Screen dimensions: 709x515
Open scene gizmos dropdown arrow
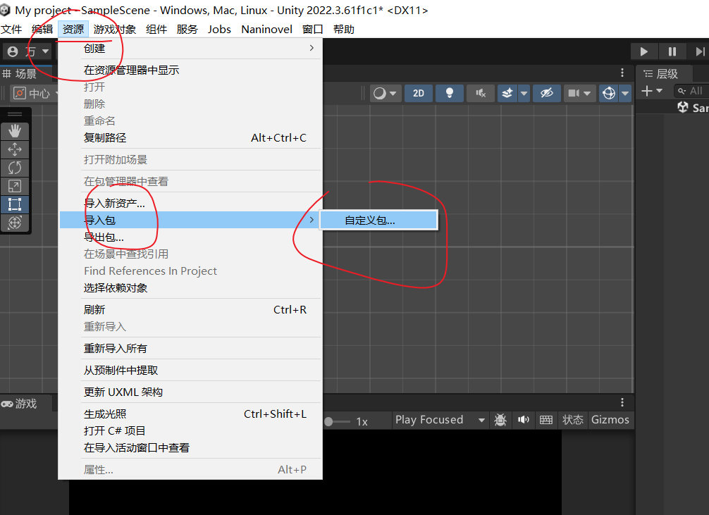[x=625, y=93]
